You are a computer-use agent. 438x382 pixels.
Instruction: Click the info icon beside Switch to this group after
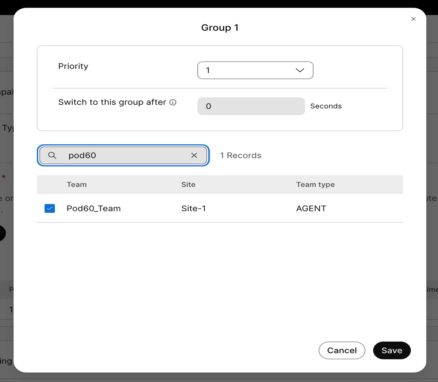173,102
